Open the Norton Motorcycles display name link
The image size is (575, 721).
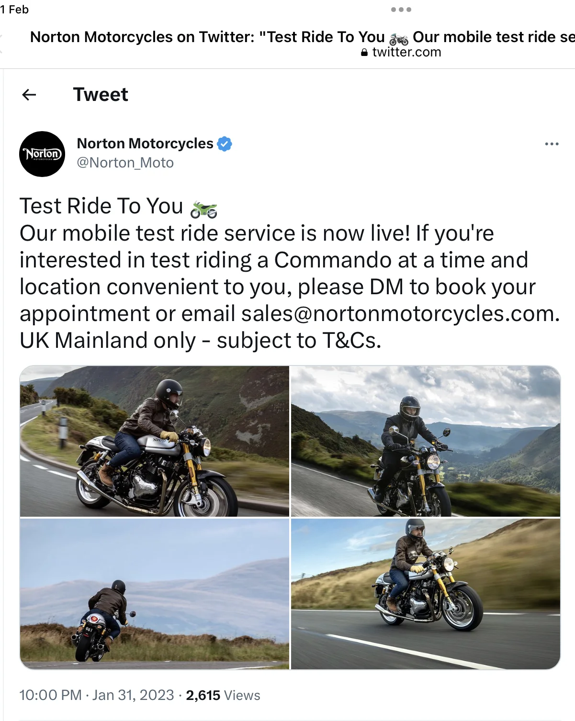[145, 144]
